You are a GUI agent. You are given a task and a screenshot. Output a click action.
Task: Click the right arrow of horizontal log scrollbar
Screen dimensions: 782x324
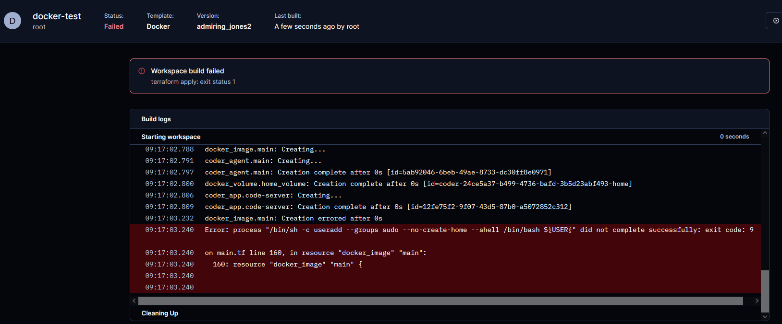pos(757,301)
